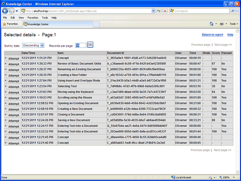The image size is (241, 181).
Task: Click the Print icon in command bar
Action: pyautogui.click(x=222, y=24)
